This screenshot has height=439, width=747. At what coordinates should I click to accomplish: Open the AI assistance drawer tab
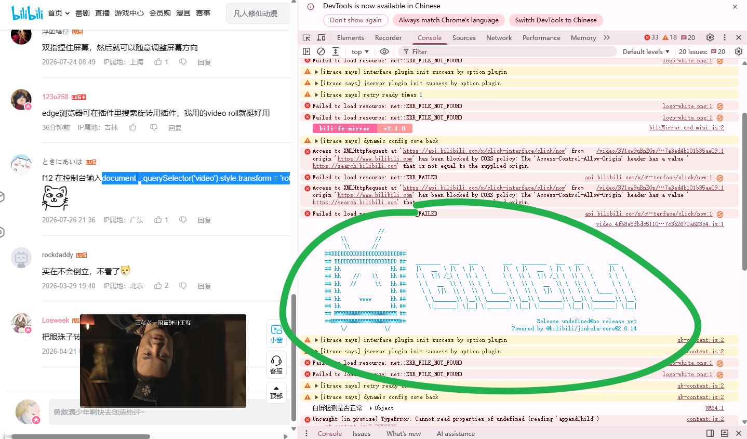click(x=456, y=433)
